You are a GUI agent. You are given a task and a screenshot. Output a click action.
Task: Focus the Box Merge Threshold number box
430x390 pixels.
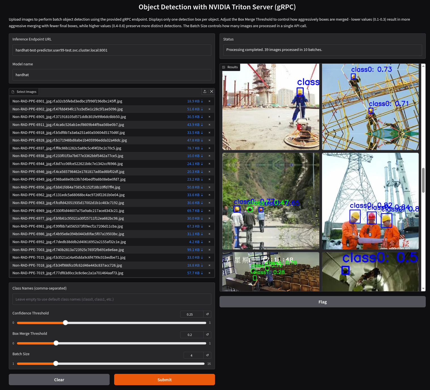192,335
